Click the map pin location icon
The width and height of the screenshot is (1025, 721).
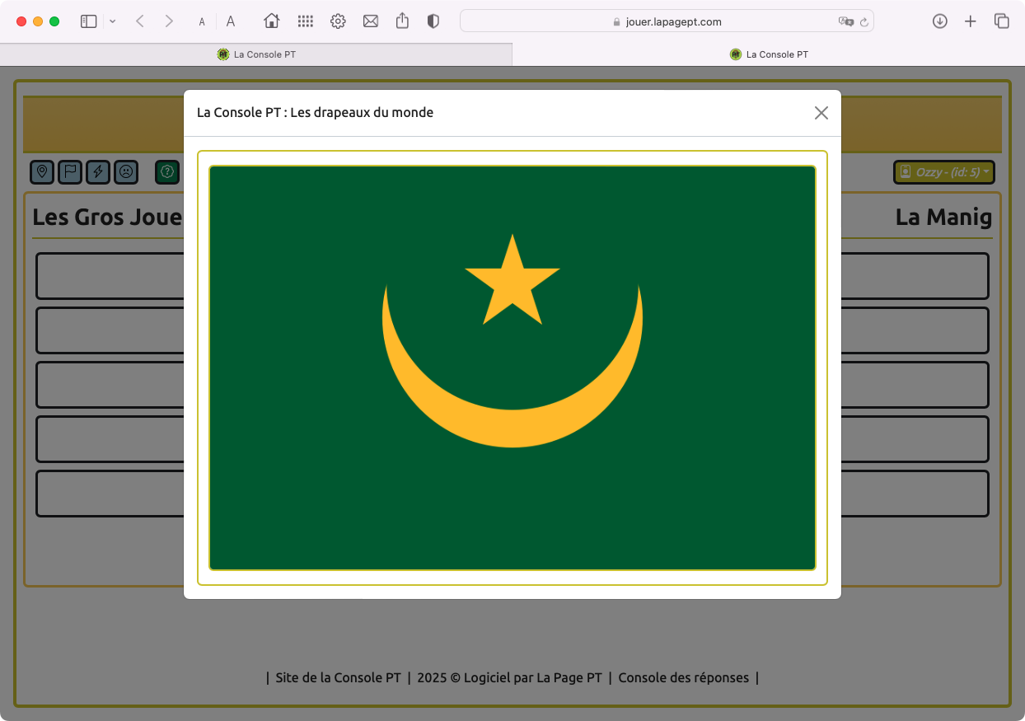pos(42,172)
